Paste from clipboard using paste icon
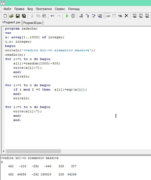 pyautogui.click(x=44, y=16)
